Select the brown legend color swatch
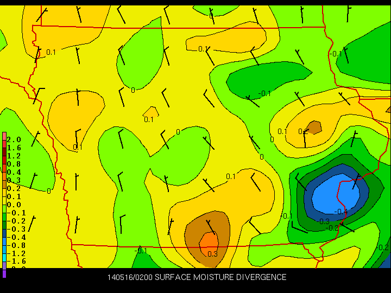This screenshot has width=391, height=293. [4, 184]
